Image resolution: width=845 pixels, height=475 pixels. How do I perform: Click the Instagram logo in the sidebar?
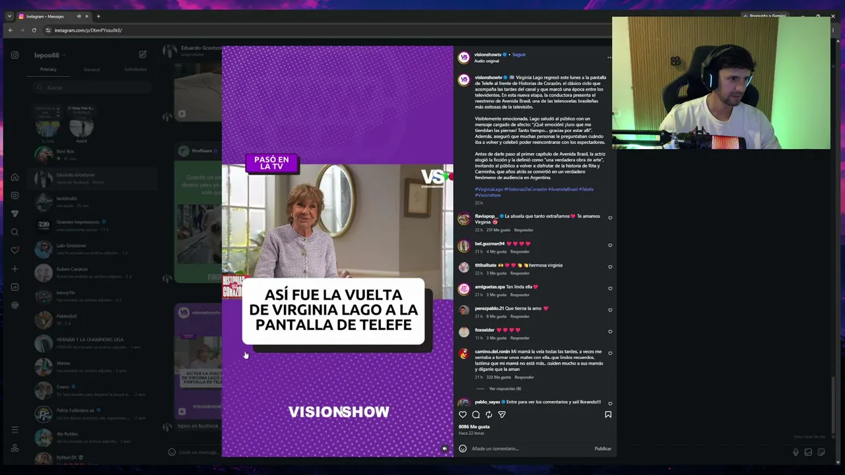point(15,55)
